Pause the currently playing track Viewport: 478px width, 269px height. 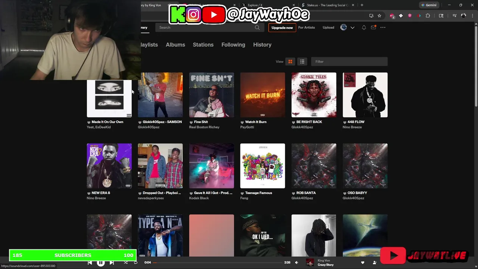coord(101,263)
